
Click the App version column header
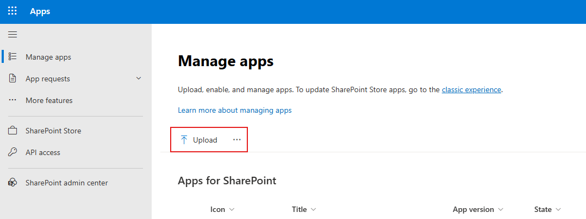(x=473, y=209)
